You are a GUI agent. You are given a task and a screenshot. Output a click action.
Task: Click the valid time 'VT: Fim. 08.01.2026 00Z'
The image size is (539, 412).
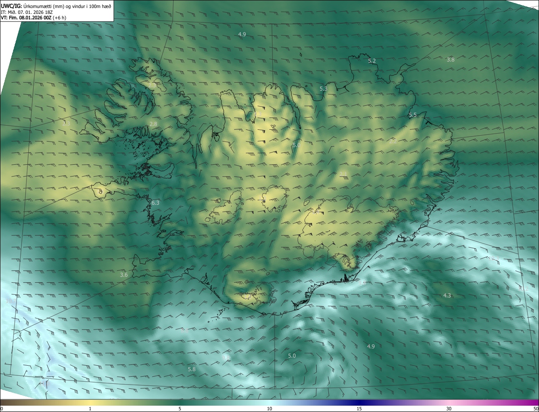(26, 18)
